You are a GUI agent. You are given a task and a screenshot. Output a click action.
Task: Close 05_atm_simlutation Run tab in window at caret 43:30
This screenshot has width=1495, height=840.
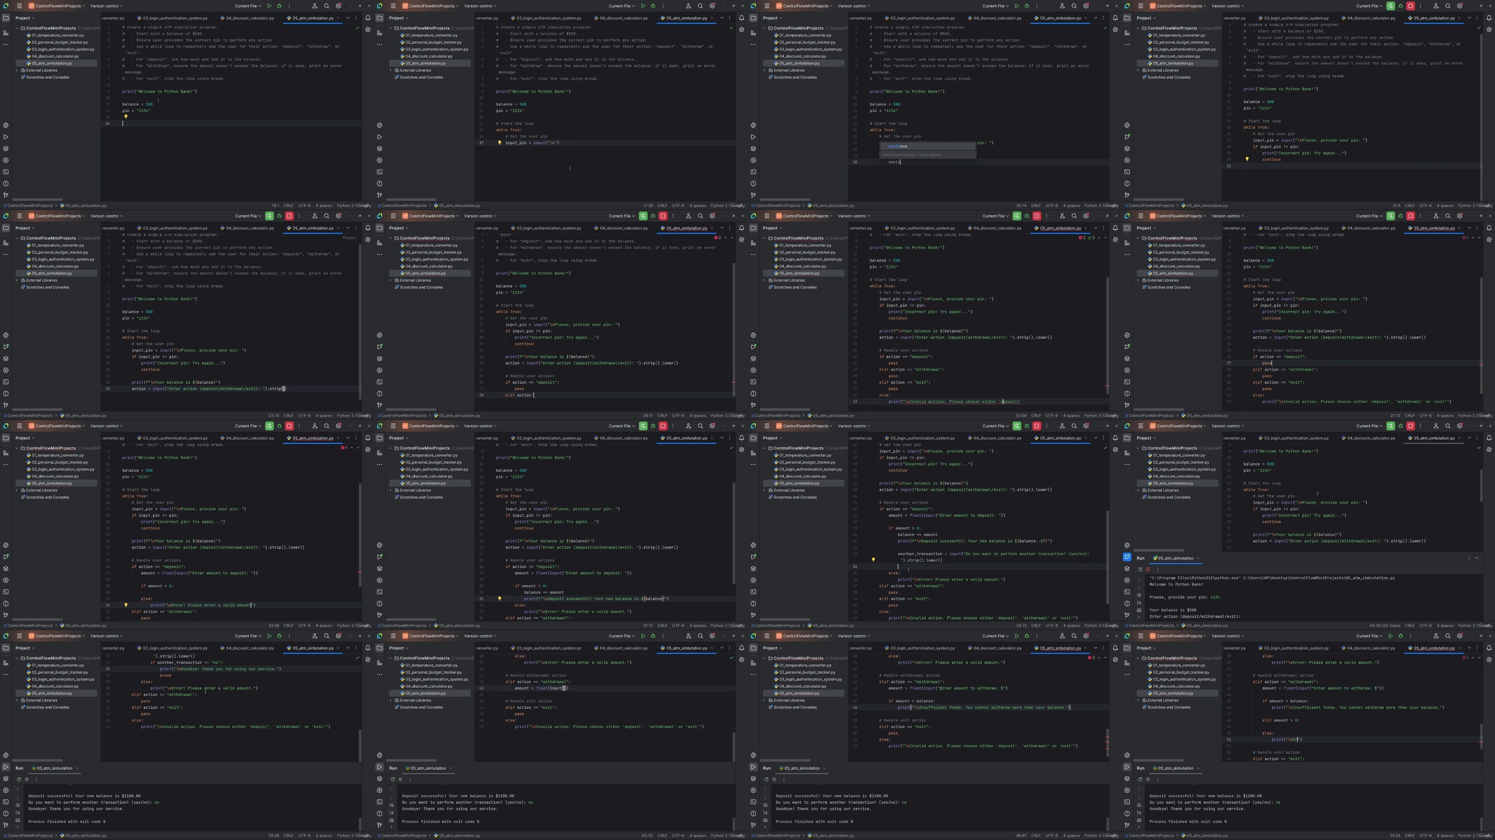(x=450, y=768)
